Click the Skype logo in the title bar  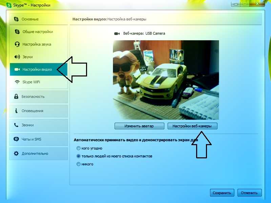[9, 5]
